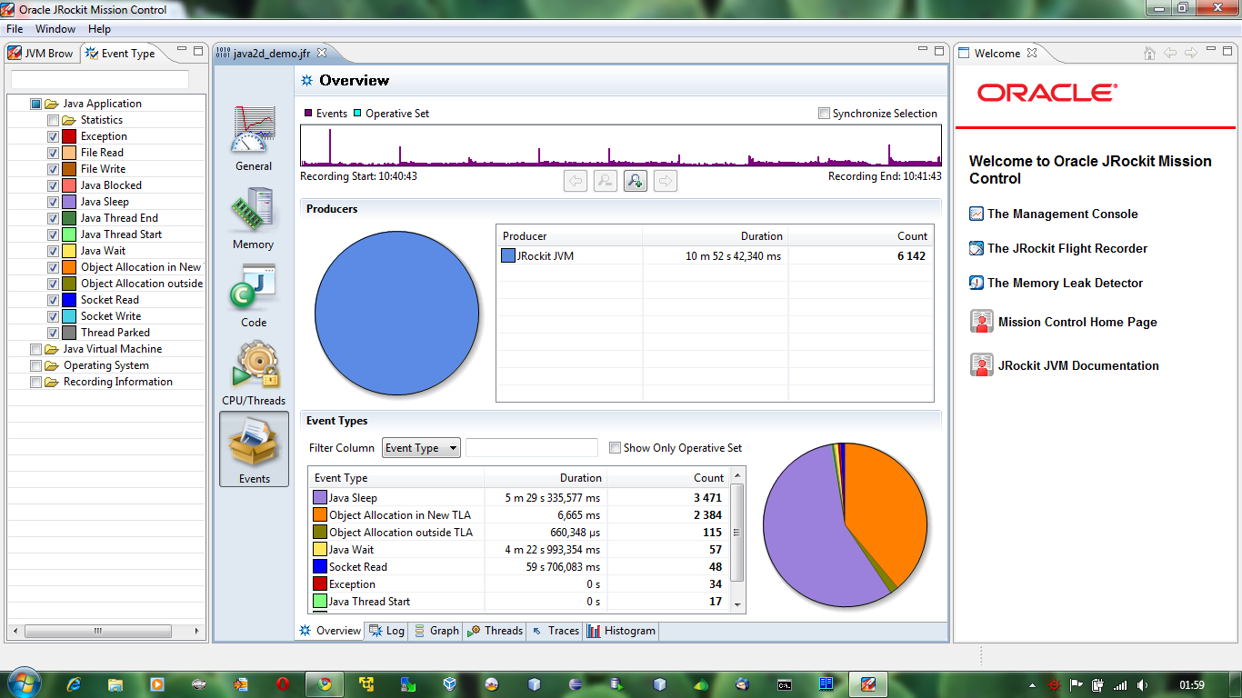Close the Welcome view tab
The image size is (1242, 698).
click(1032, 53)
